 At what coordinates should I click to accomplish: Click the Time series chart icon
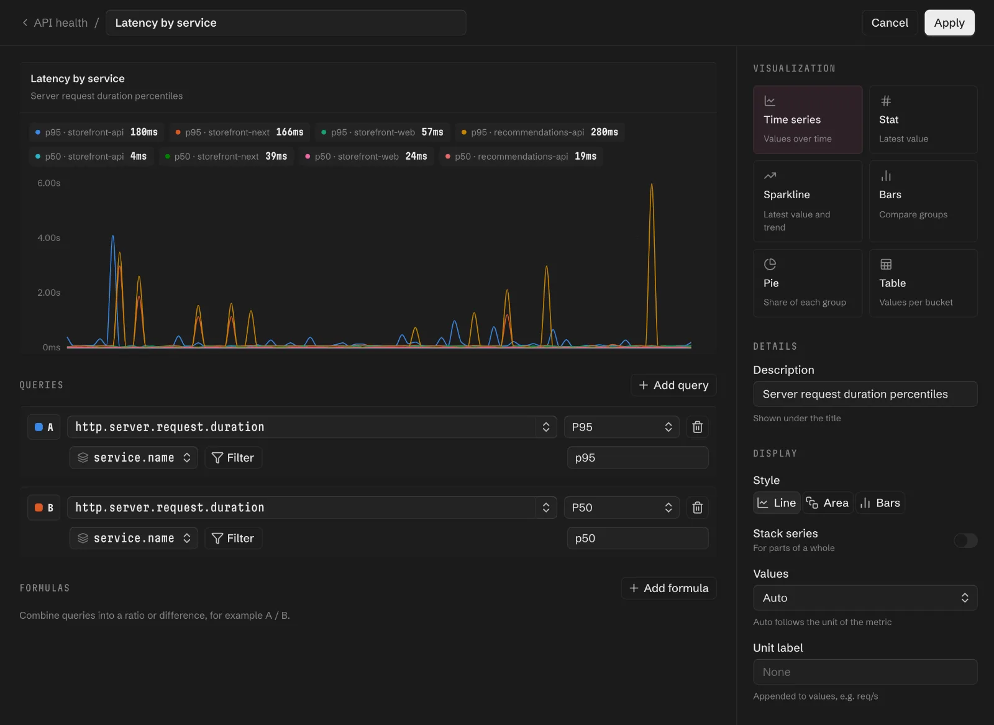[770, 101]
